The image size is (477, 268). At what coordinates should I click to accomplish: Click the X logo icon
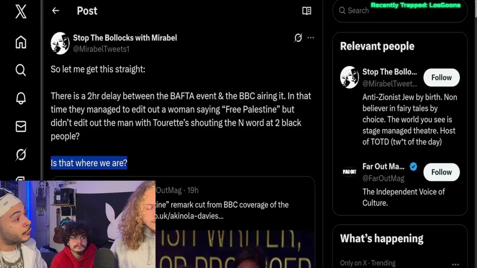[21, 12]
